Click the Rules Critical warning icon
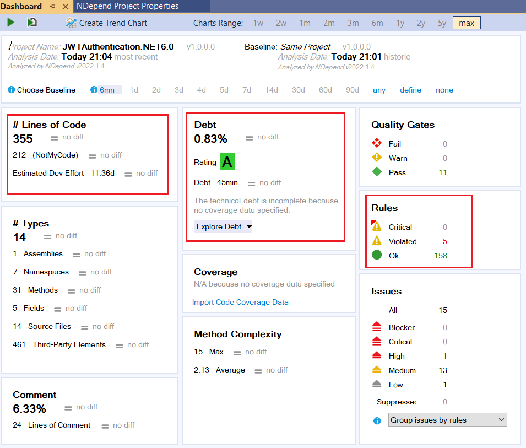The width and height of the screenshot is (526, 448). [x=377, y=226]
